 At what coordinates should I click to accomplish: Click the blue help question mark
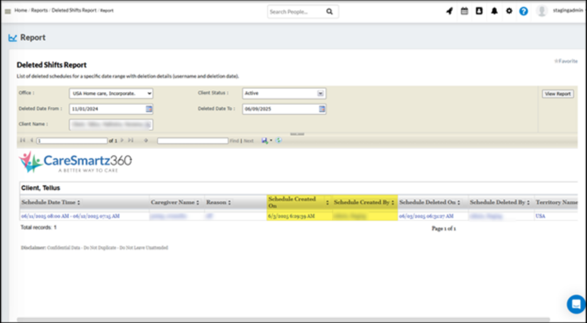(x=524, y=11)
